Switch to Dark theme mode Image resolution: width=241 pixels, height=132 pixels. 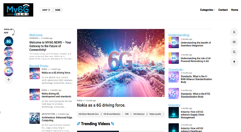[x=58, y=10]
